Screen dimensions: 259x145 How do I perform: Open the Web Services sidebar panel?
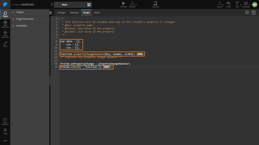coord(5,24)
